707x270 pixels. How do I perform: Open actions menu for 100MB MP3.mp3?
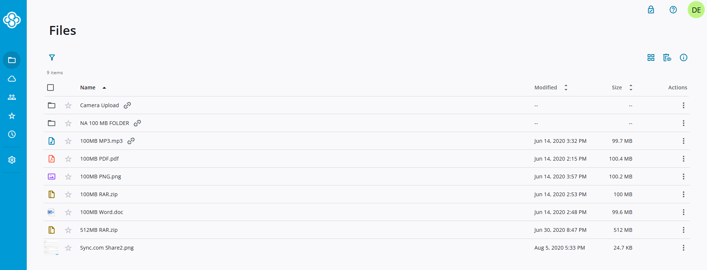coord(684,141)
